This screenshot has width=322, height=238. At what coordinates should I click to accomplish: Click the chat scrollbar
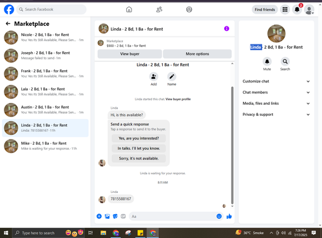tap(232, 145)
